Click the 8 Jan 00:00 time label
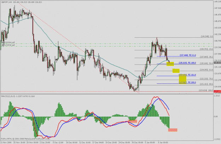Screen dimensions: 221x144 (163, 143)
